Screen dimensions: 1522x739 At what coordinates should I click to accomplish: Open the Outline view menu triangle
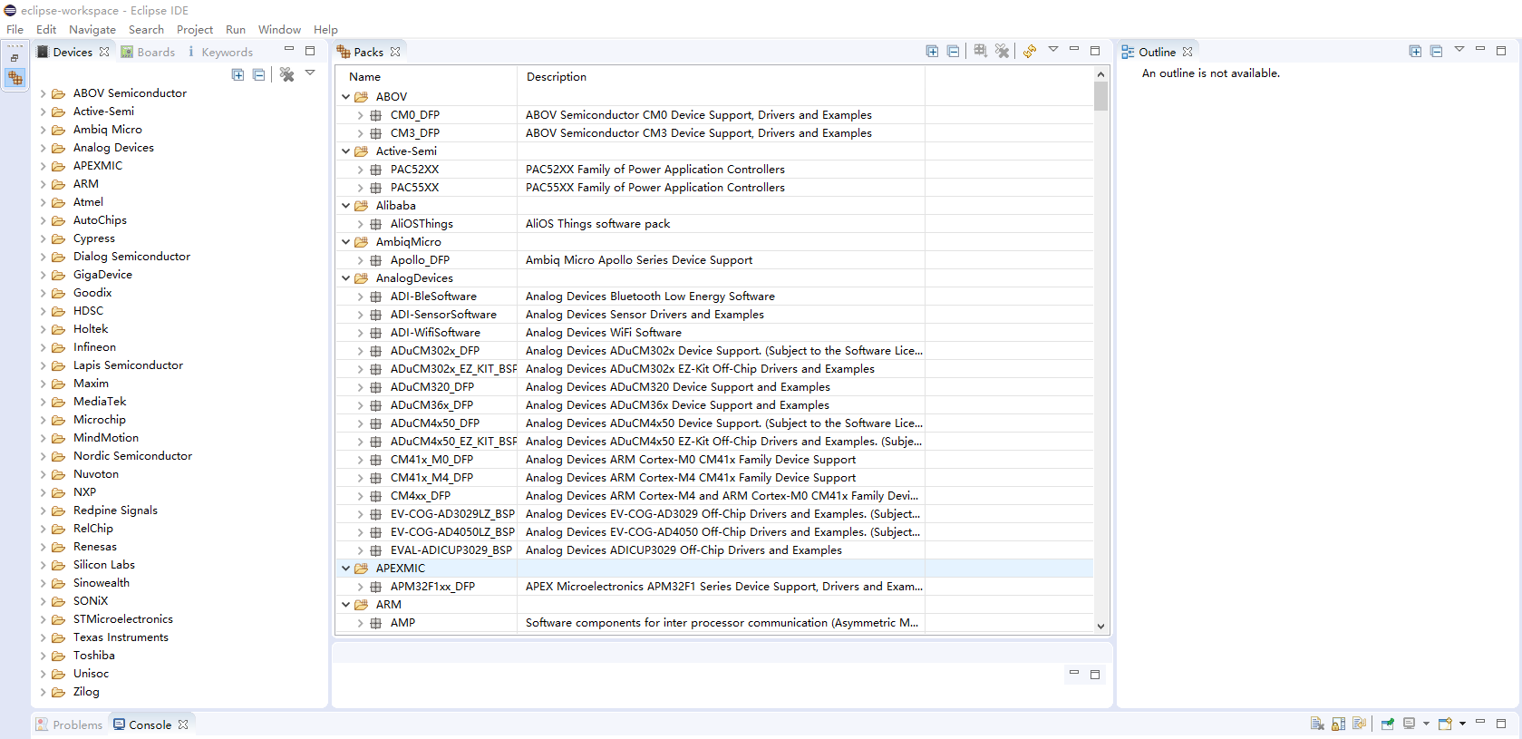pyautogui.click(x=1459, y=49)
